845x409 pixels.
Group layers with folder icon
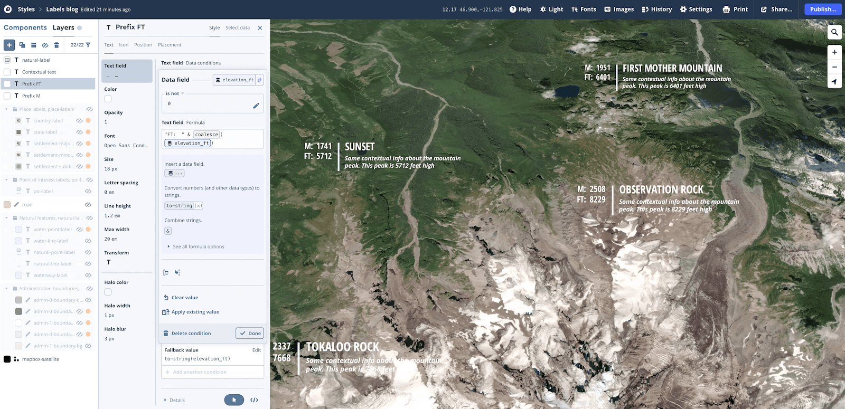point(33,45)
